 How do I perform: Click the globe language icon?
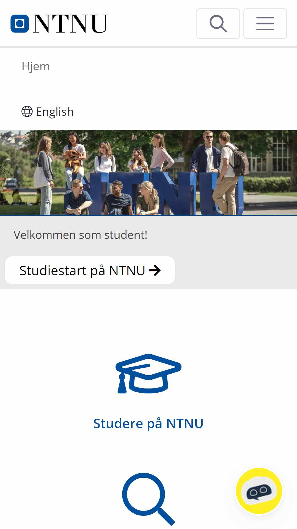[x=27, y=112]
